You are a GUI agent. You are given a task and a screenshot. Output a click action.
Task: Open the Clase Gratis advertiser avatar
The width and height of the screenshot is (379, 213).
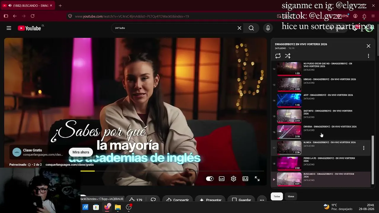[x=17, y=152]
